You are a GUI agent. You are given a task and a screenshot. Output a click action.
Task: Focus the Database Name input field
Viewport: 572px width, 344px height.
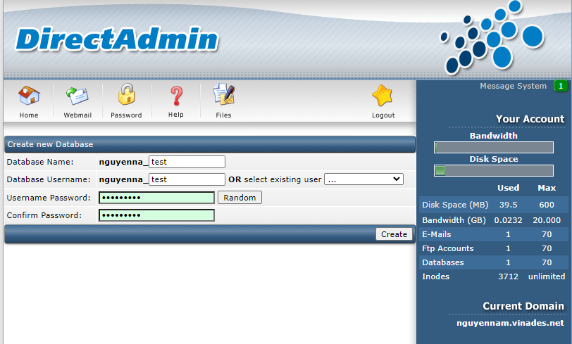187,162
